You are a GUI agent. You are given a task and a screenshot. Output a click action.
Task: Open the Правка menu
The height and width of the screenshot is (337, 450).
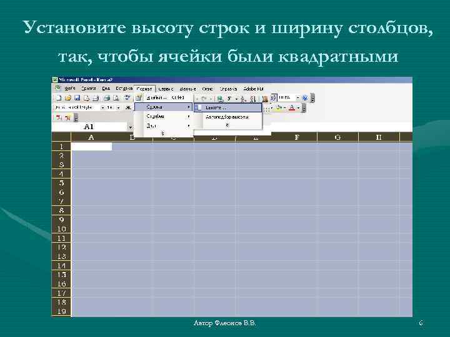88,89
